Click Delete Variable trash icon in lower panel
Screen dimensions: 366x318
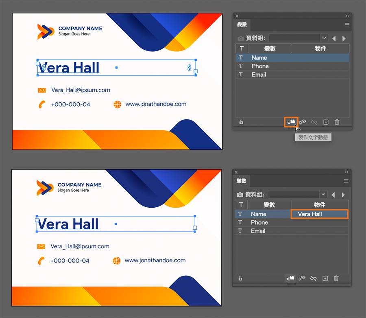pyautogui.click(x=336, y=278)
